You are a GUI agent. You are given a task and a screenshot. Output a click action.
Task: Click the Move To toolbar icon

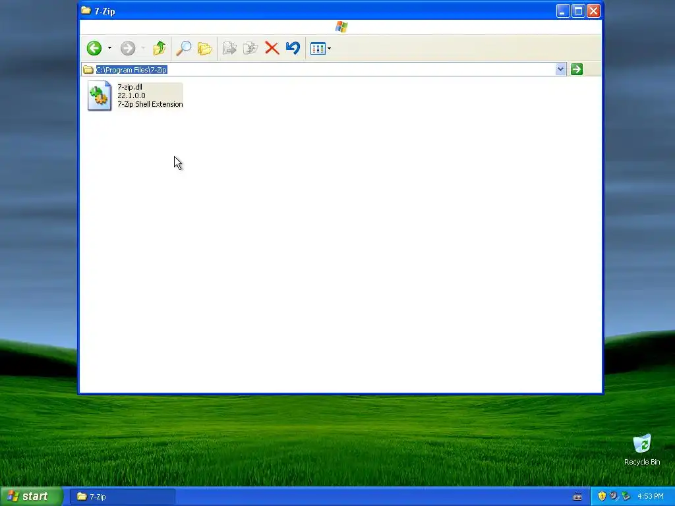coord(229,48)
